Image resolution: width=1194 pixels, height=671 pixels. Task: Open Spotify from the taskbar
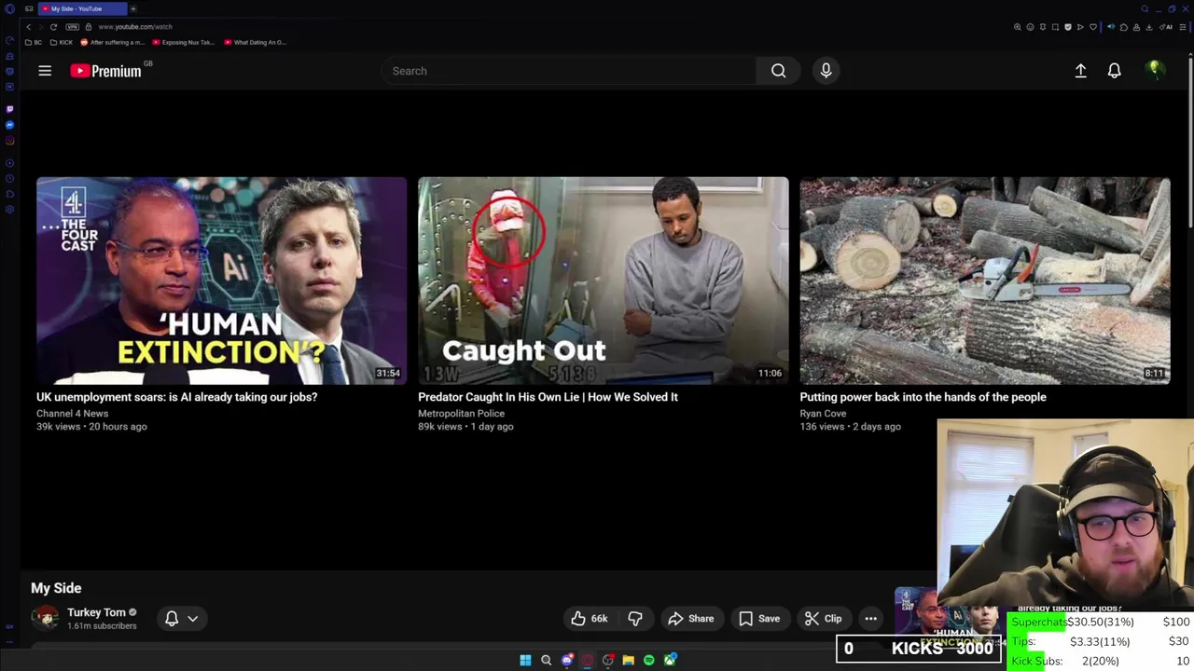(x=649, y=661)
